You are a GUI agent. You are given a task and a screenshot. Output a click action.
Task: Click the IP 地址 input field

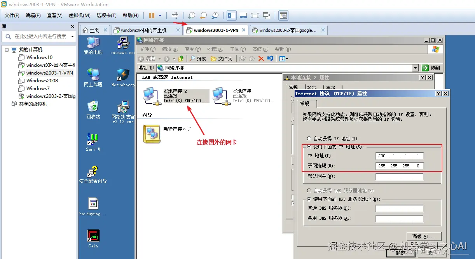click(x=400, y=156)
